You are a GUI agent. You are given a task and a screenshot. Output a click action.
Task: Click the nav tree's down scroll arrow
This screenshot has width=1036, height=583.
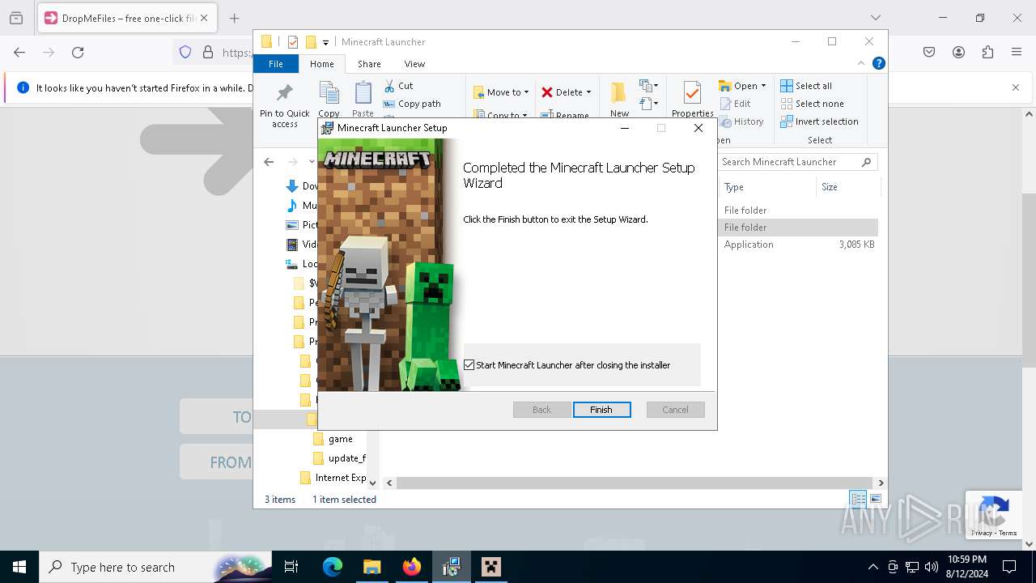pos(372,483)
